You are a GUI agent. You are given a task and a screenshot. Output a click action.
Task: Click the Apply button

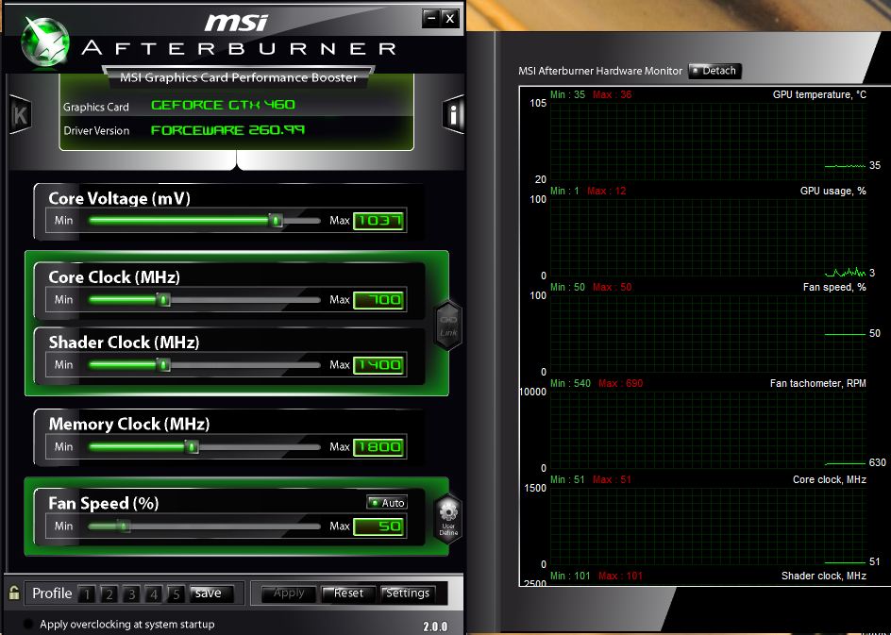click(289, 593)
